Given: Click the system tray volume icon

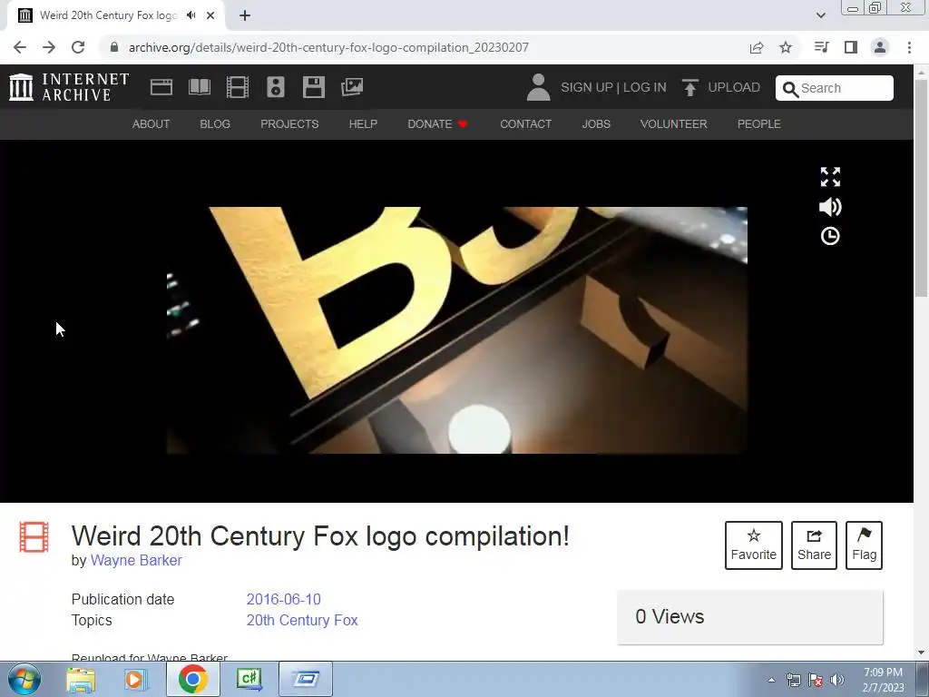Looking at the screenshot, I should point(837,681).
